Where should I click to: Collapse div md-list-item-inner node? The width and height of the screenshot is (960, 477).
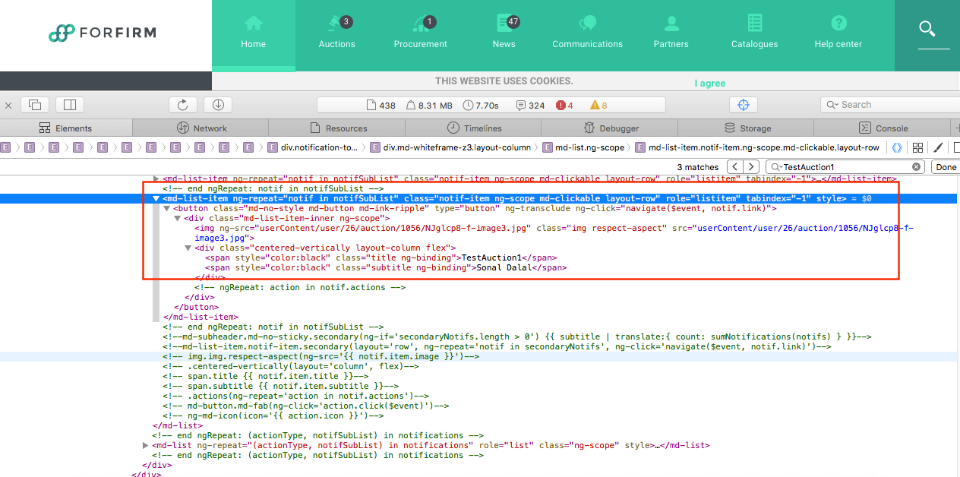(x=178, y=218)
